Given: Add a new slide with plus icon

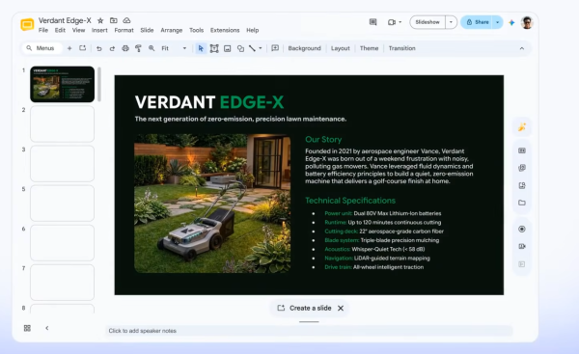Looking at the screenshot, I should 69,48.
